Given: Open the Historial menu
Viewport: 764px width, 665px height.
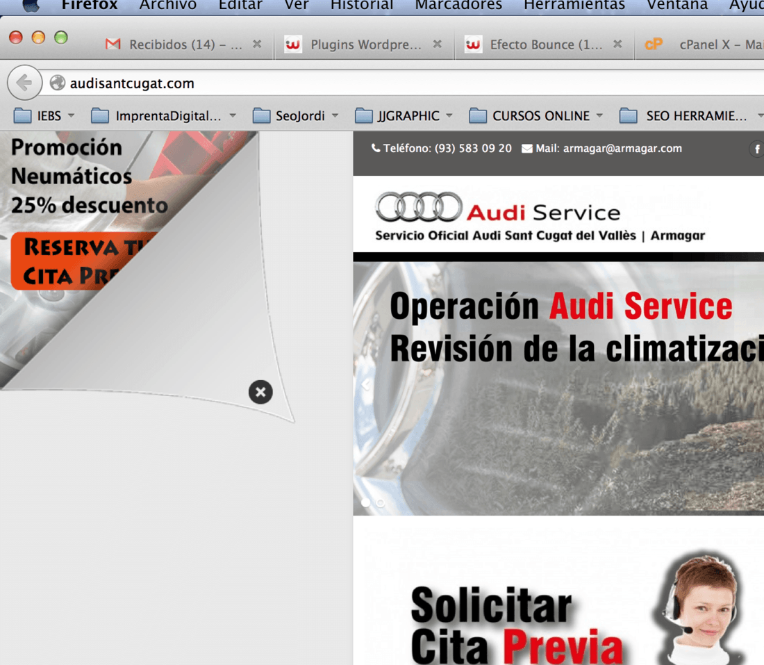Looking at the screenshot, I should click(362, 6).
